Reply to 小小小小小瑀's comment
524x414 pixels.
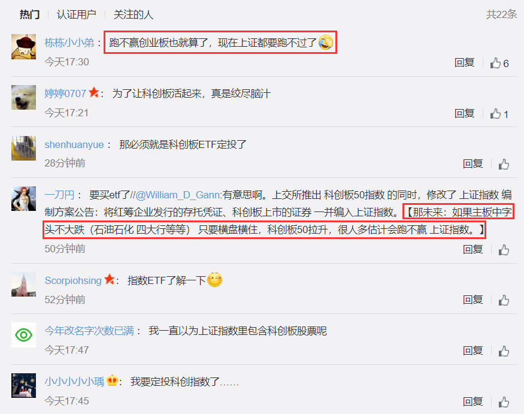(x=473, y=401)
